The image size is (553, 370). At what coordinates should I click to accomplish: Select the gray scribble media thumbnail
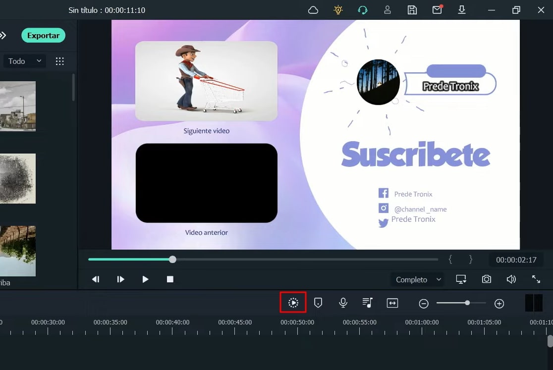(x=18, y=178)
